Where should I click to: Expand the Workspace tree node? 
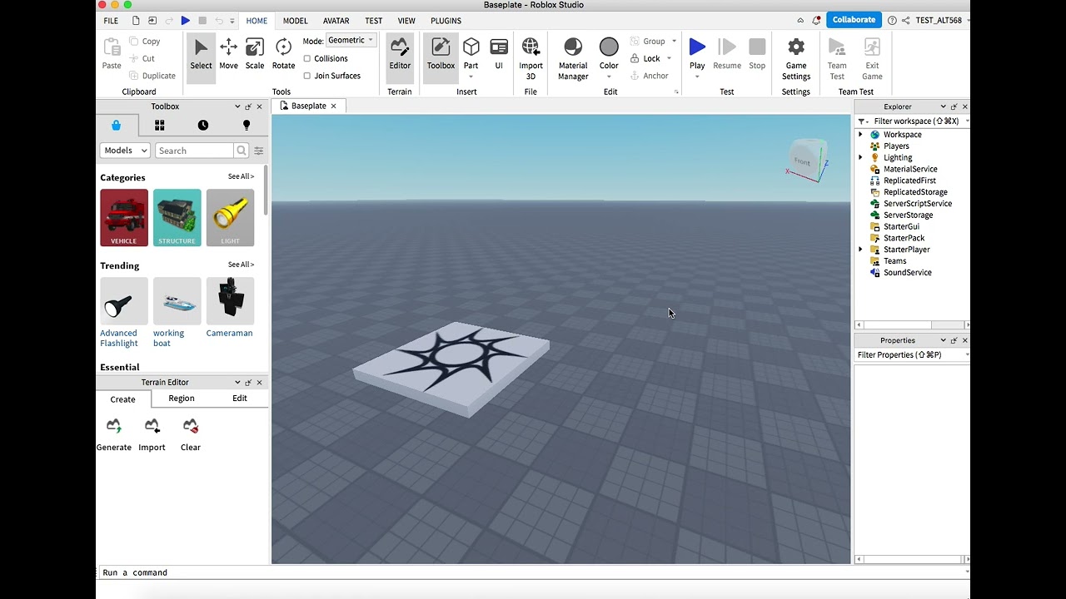click(860, 134)
